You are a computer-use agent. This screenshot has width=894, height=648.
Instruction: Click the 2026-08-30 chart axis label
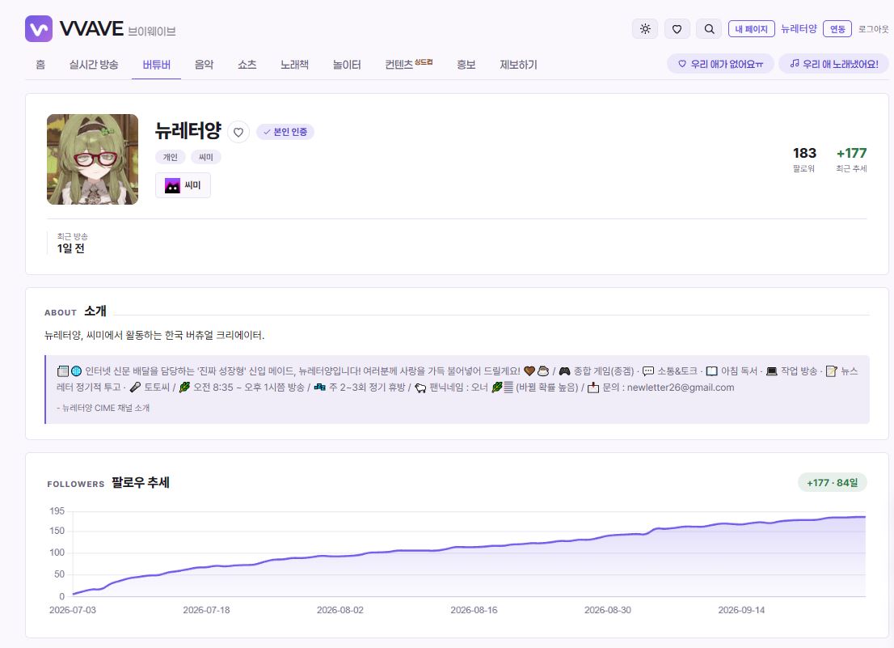coord(608,610)
